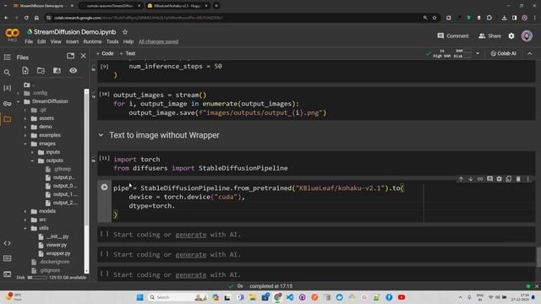Toggle show hidden files eye icon
The height and width of the screenshot is (304, 541).
(73, 70)
